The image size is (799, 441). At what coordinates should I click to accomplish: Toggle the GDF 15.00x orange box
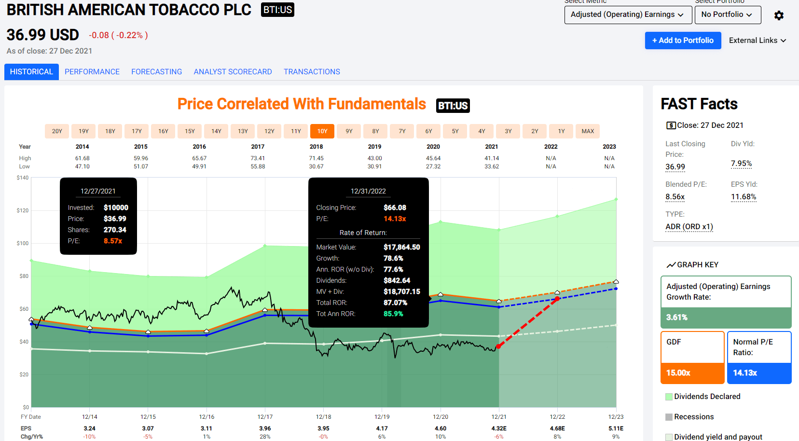tap(692, 358)
